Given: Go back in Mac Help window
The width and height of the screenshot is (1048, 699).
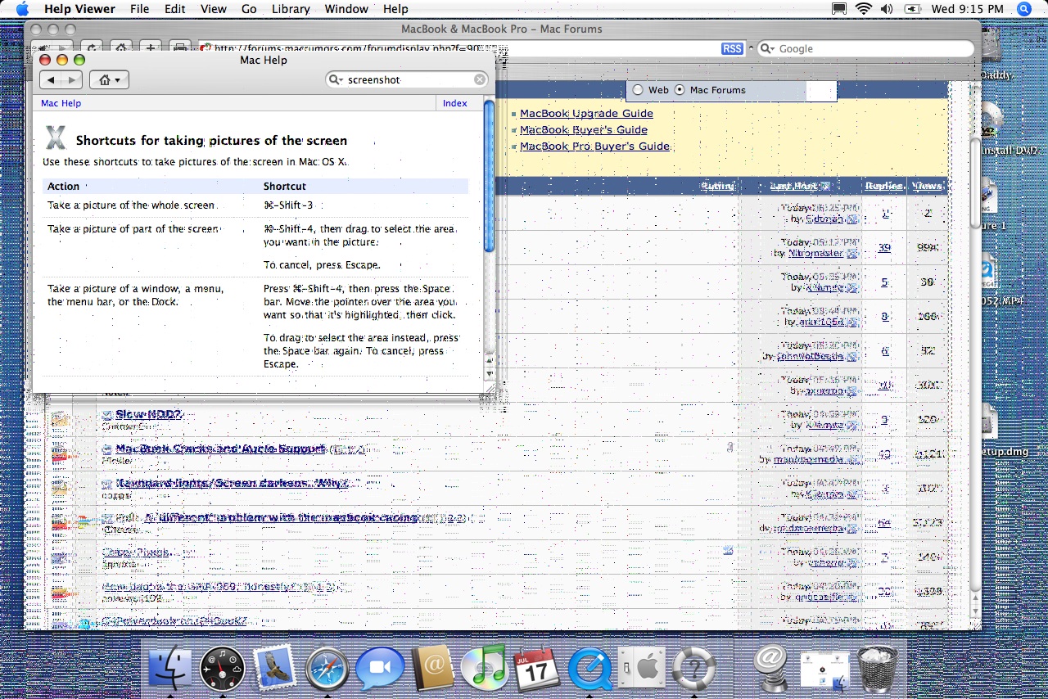Looking at the screenshot, I should (x=51, y=79).
